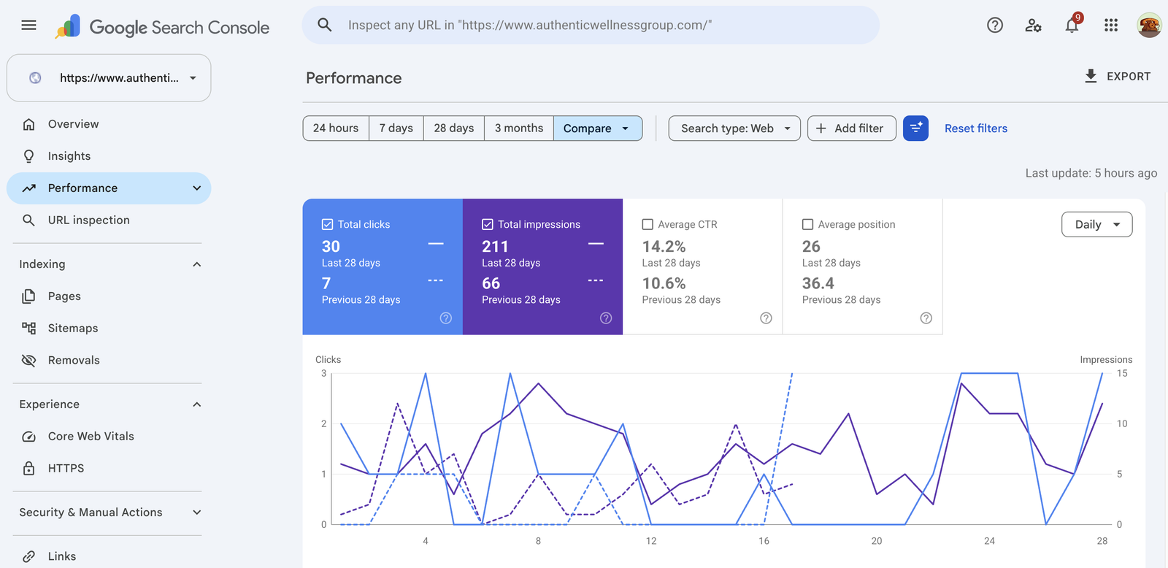Open the Help question mark icon

coord(994,26)
